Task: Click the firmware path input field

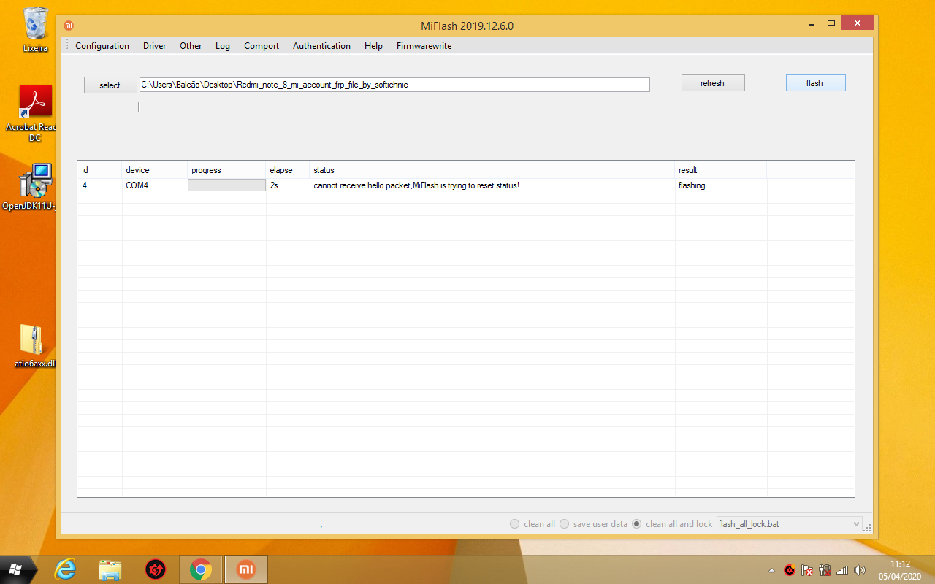Action: pos(394,85)
